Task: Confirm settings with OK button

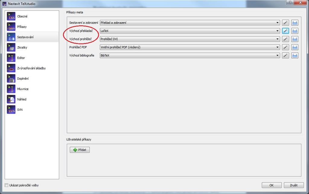Action: point(272,185)
